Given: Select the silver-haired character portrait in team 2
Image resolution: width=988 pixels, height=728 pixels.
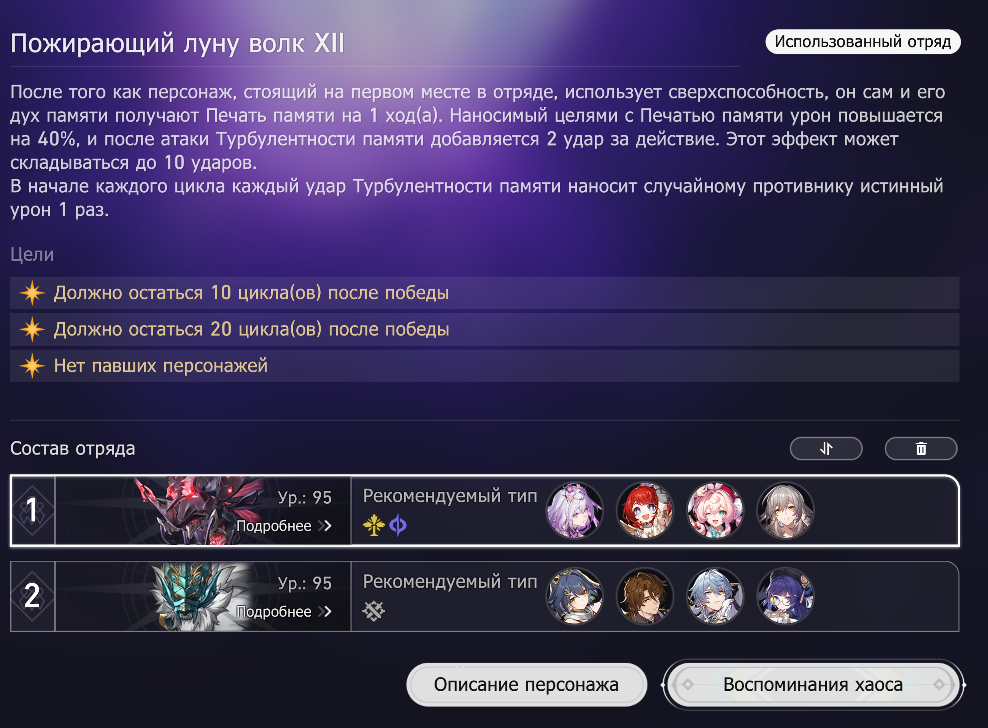Looking at the screenshot, I should tap(715, 596).
